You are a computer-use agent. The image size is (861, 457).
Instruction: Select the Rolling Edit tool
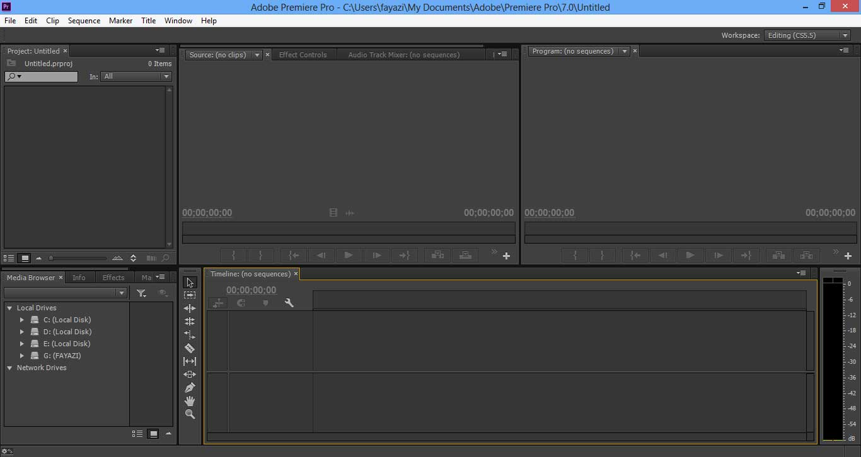click(x=190, y=322)
